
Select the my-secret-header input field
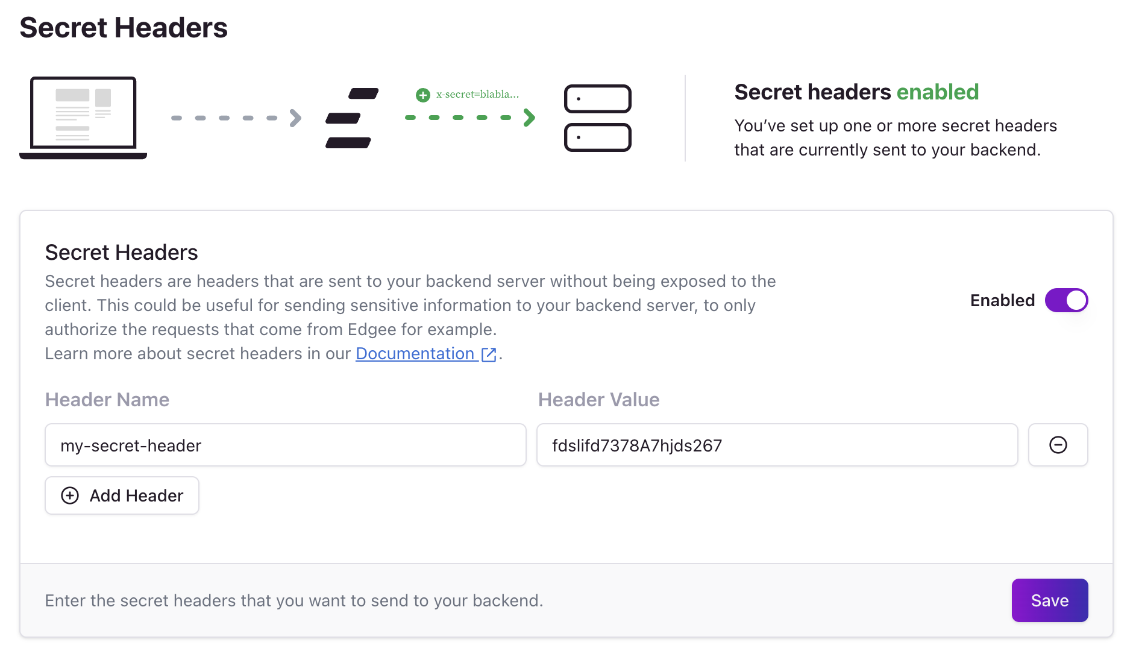tap(285, 445)
